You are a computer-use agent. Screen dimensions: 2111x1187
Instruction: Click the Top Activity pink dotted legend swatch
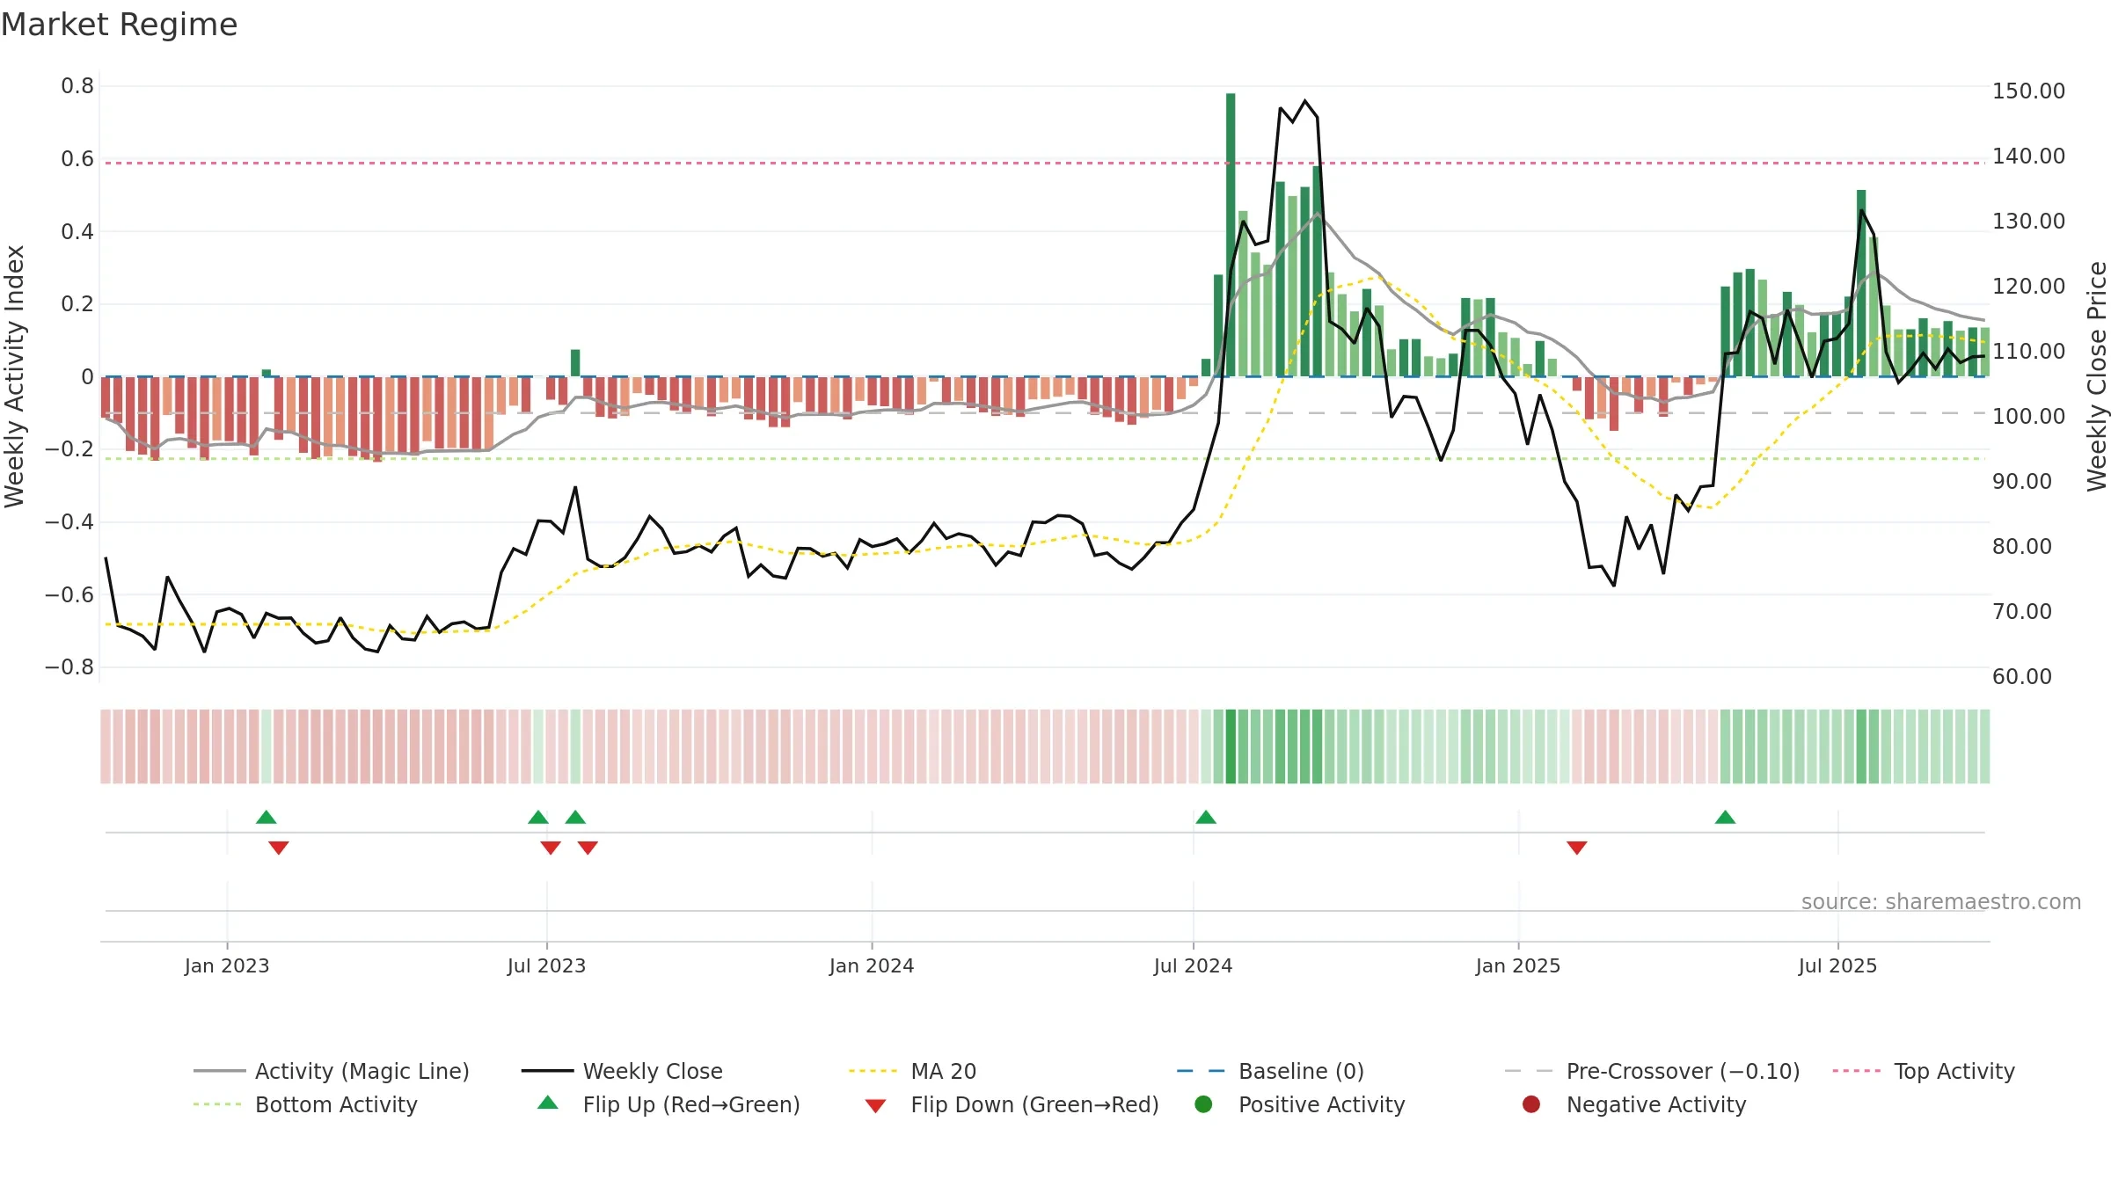point(1857,1071)
